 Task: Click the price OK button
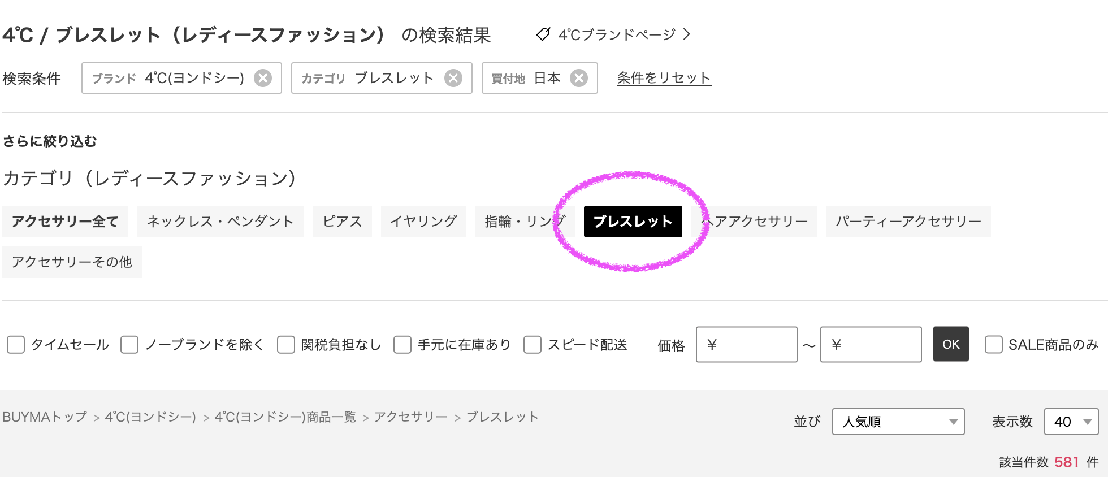click(951, 344)
